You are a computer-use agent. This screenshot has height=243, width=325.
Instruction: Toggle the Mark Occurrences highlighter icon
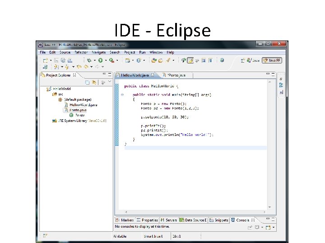point(190,60)
